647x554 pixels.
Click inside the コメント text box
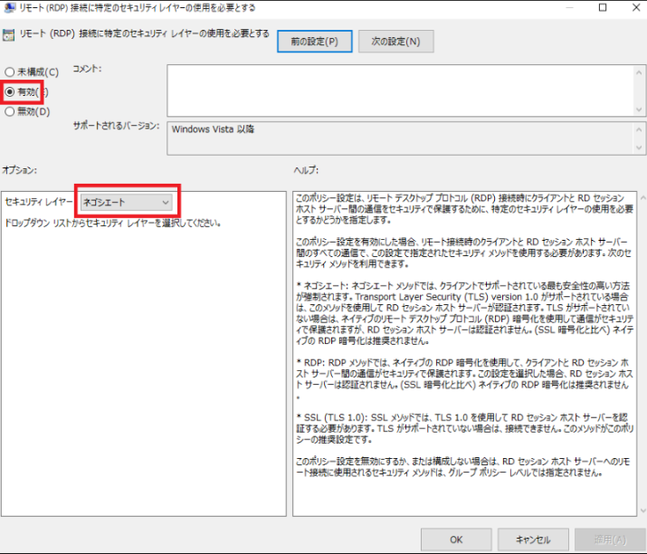(400, 91)
